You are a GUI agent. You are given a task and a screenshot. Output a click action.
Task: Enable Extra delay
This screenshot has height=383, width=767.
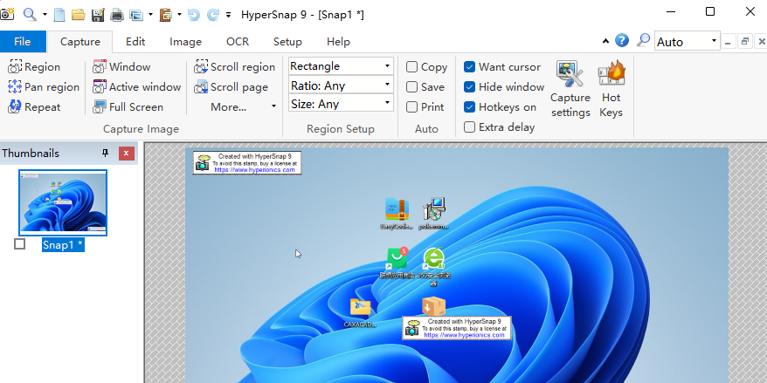(470, 127)
